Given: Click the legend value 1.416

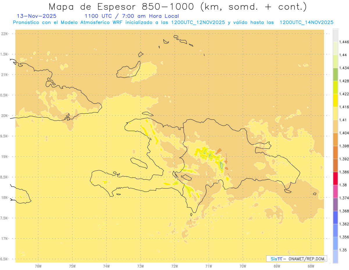Looking at the screenshot, I should pyautogui.click(x=344, y=107).
